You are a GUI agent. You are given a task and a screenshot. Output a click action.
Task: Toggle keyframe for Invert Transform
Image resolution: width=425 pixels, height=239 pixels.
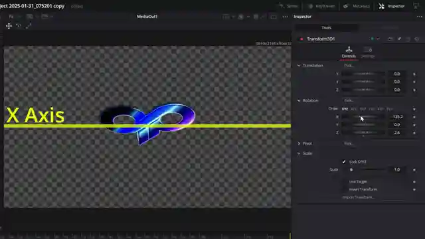(x=414, y=190)
